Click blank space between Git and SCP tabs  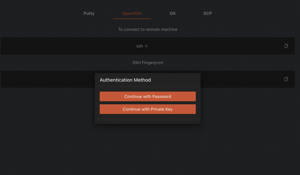pyautogui.click(x=190, y=14)
